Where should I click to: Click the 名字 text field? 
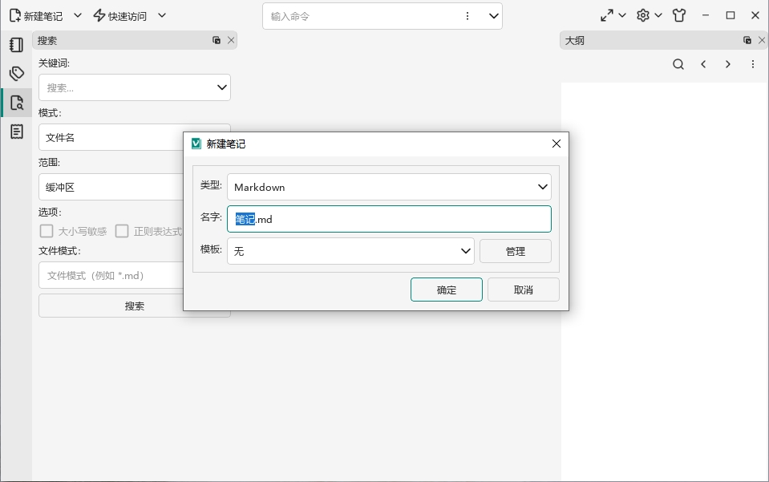coord(389,219)
